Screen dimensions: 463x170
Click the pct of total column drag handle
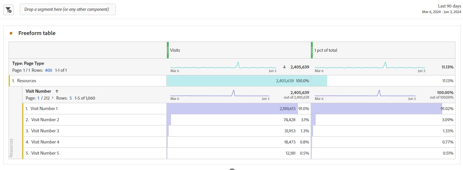pos(312,50)
